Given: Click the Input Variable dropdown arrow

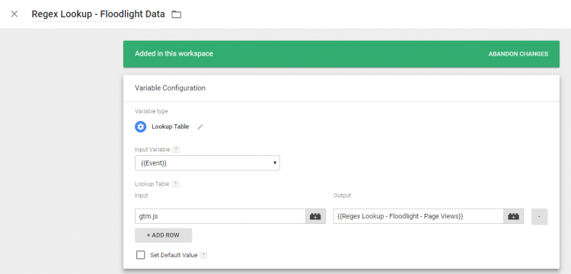Looking at the screenshot, I should click(275, 163).
